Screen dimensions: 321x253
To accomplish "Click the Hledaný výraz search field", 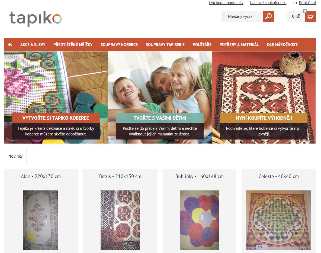I will [x=243, y=16].
